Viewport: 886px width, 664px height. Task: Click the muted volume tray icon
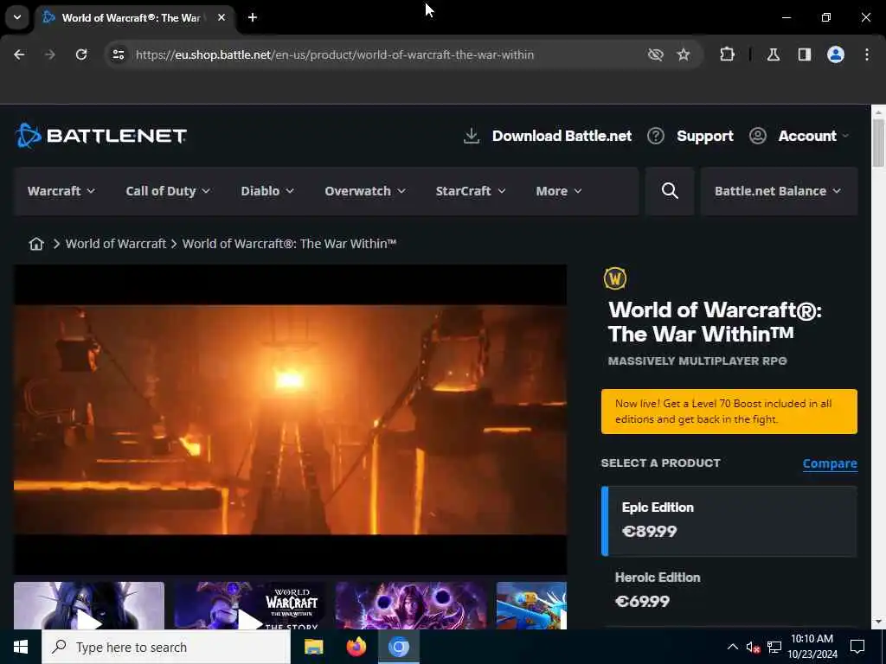click(753, 647)
